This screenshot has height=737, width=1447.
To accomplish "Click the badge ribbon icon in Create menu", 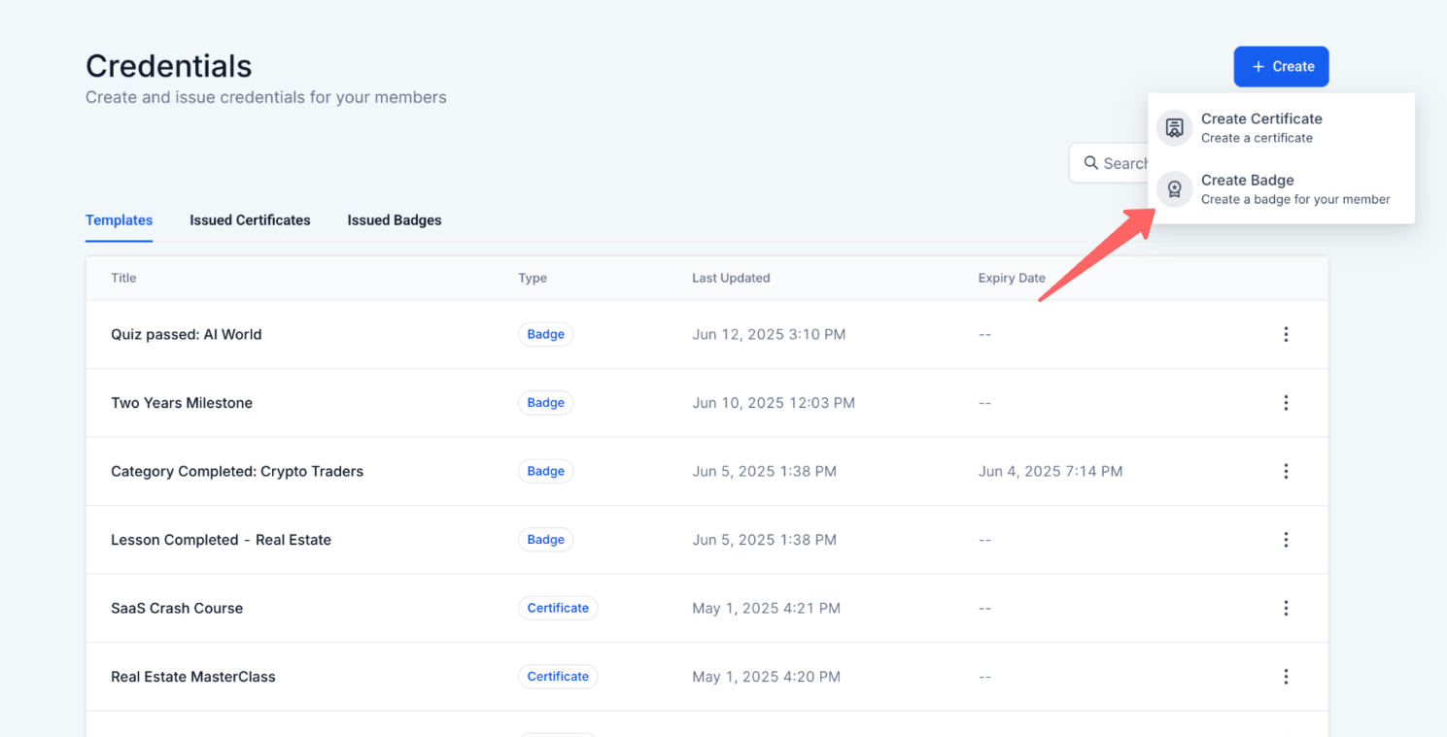I will coord(1174,189).
